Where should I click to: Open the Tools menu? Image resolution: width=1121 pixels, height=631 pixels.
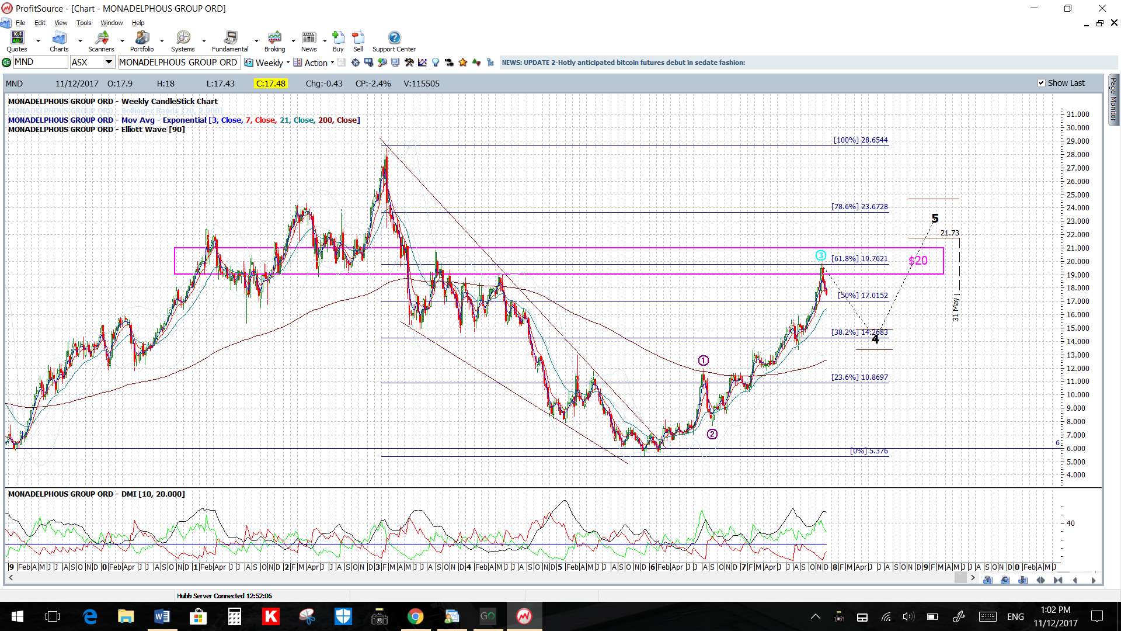pos(84,23)
